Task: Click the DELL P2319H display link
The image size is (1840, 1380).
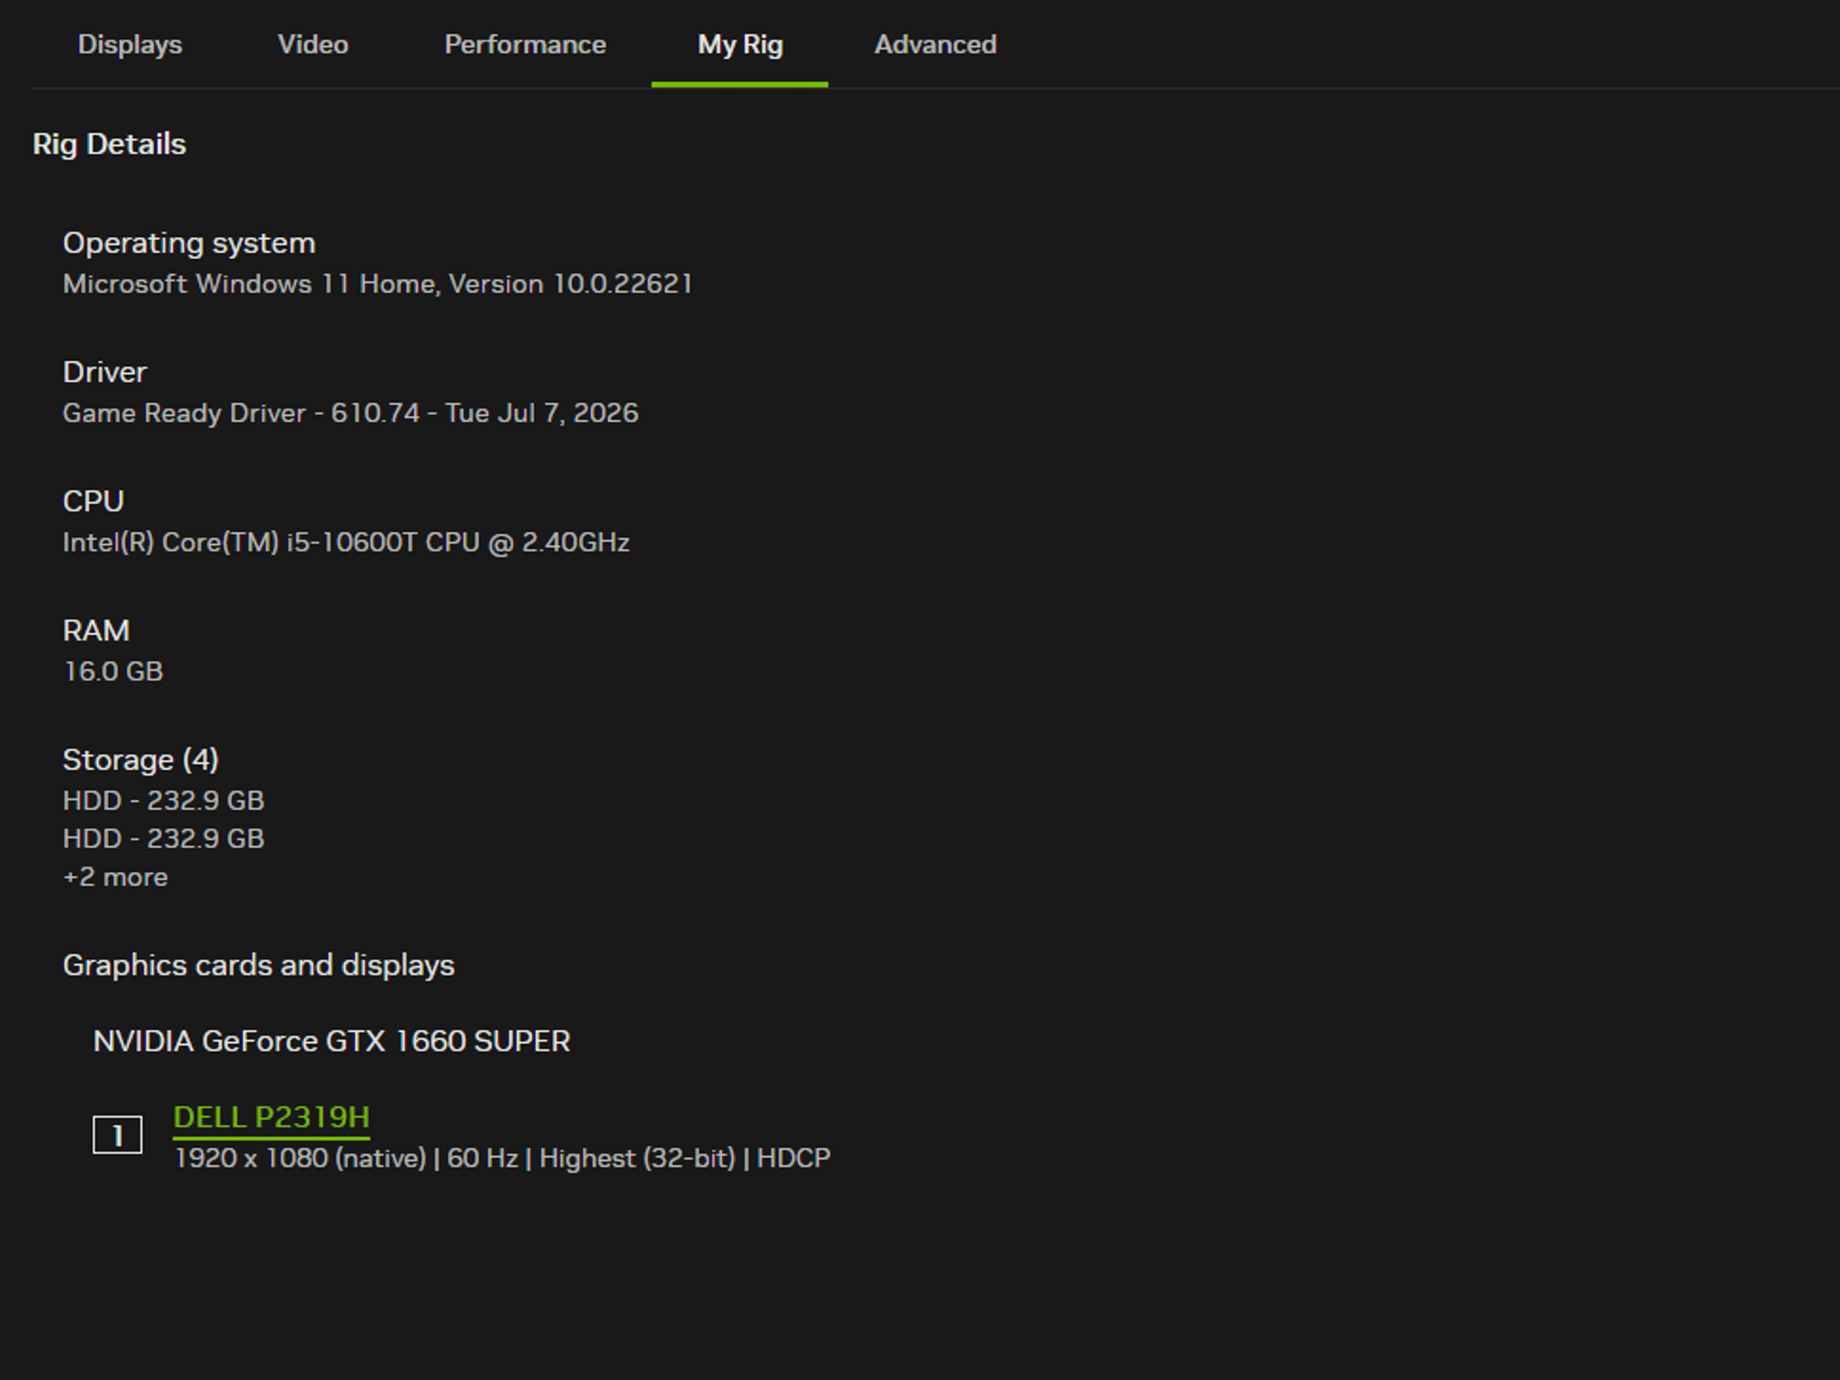Action: click(271, 1117)
